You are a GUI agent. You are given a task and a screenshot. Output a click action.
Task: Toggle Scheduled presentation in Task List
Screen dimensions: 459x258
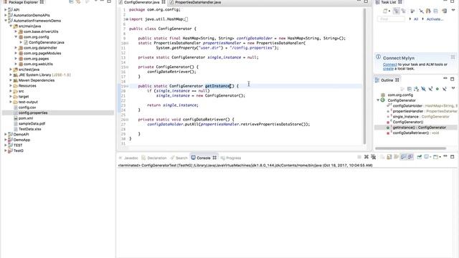point(403,11)
